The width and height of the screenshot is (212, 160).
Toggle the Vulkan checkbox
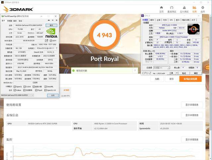[15, 90]
